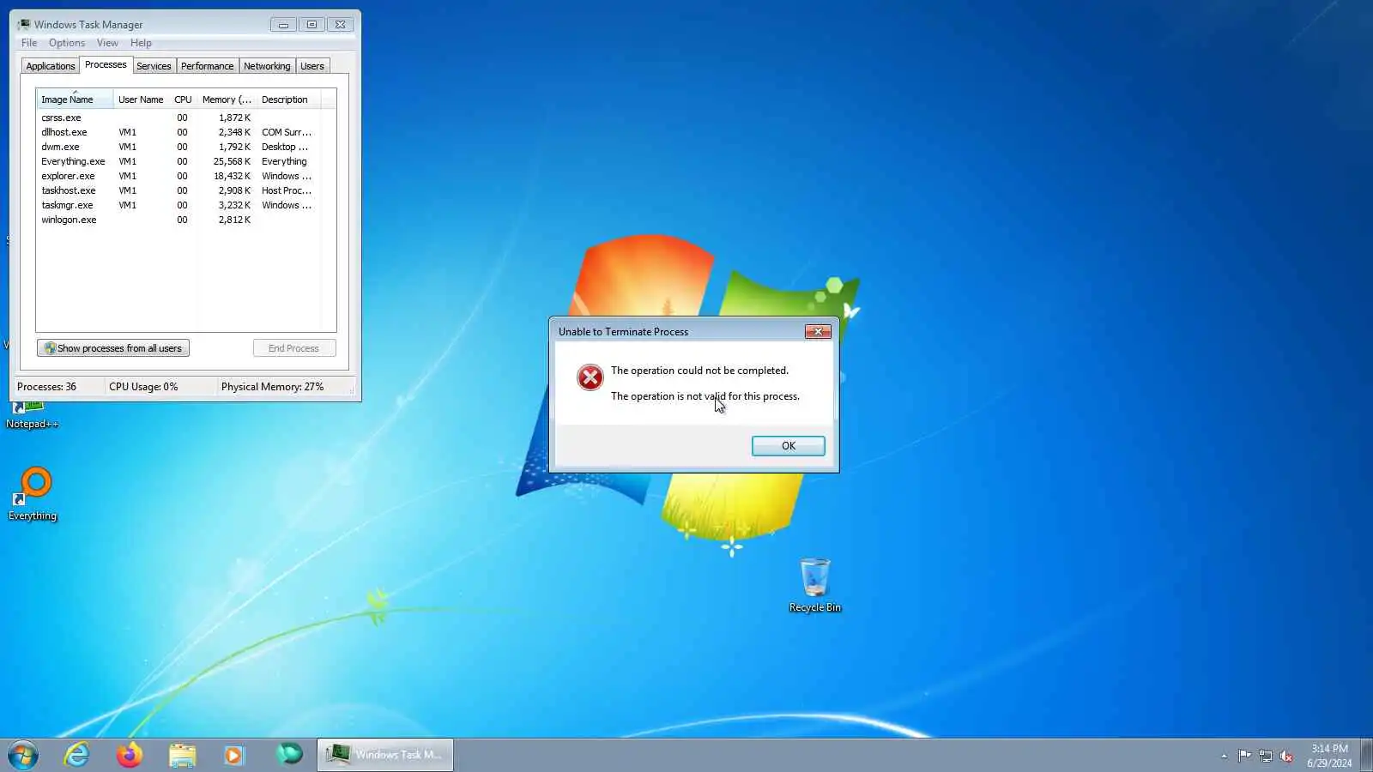The image size is (1373, 772).
Task: Click CPU Usage: 0% in status bar
Action: 143,387
